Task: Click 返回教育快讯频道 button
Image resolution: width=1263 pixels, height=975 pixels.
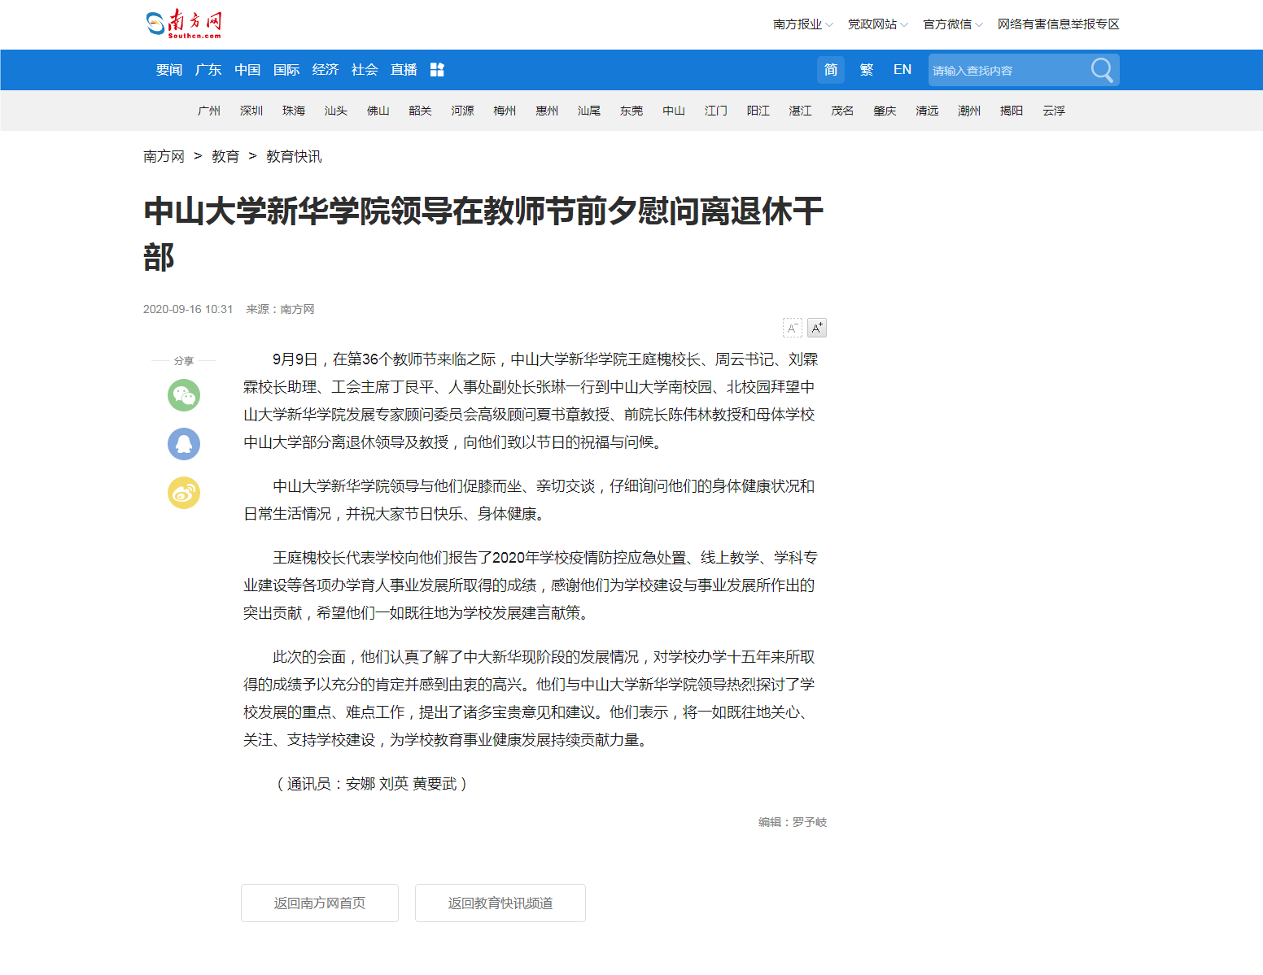Action: tap(500, 903)
